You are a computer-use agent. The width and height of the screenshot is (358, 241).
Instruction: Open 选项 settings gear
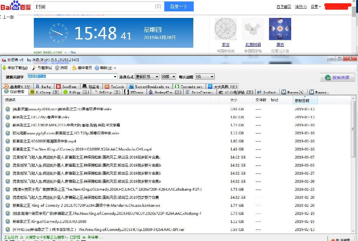point(61,68)
